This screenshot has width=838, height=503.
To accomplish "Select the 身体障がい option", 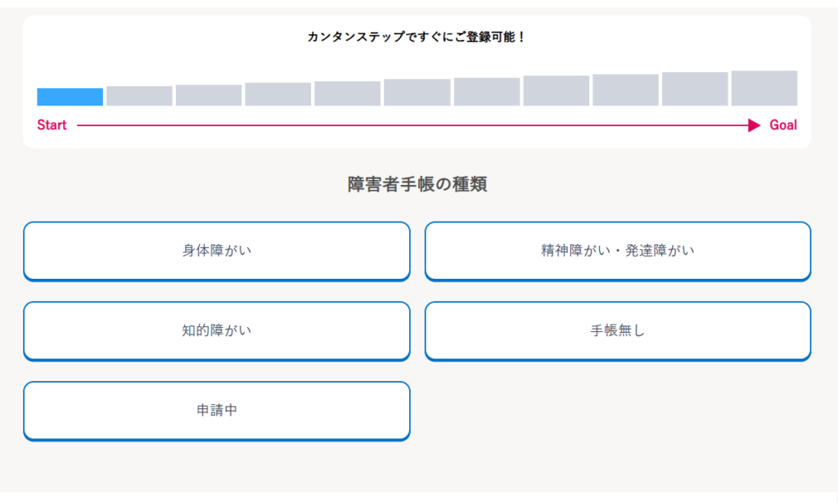I will (x=217, y=251).
